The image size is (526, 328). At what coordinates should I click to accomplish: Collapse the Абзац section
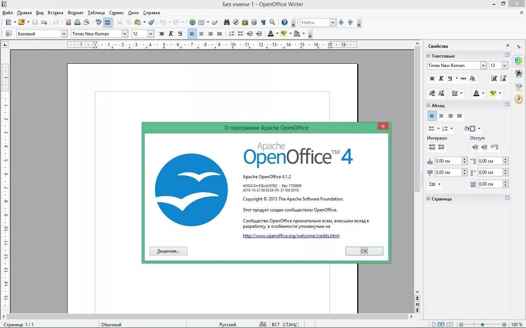428,105
